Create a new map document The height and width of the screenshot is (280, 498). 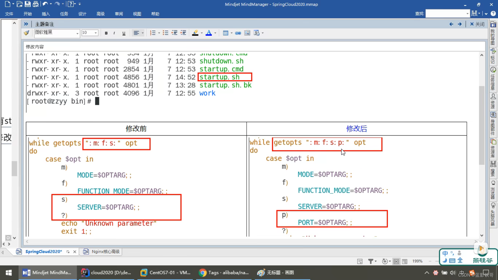click(7, 4)
